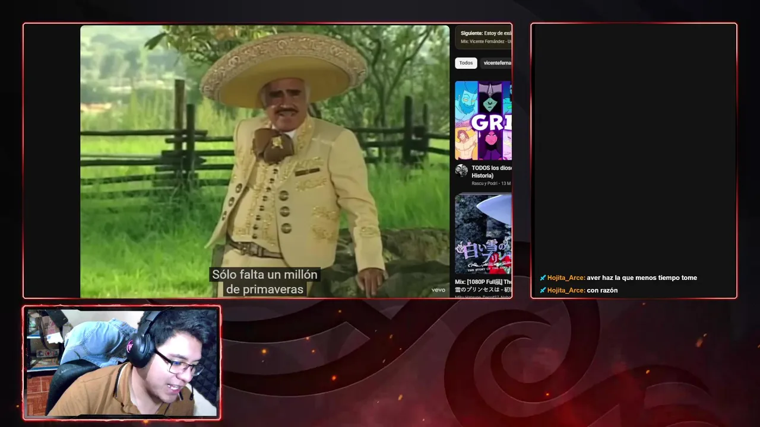Select the 'vicentefernandez' filter chip

click(x=496, y=63)
